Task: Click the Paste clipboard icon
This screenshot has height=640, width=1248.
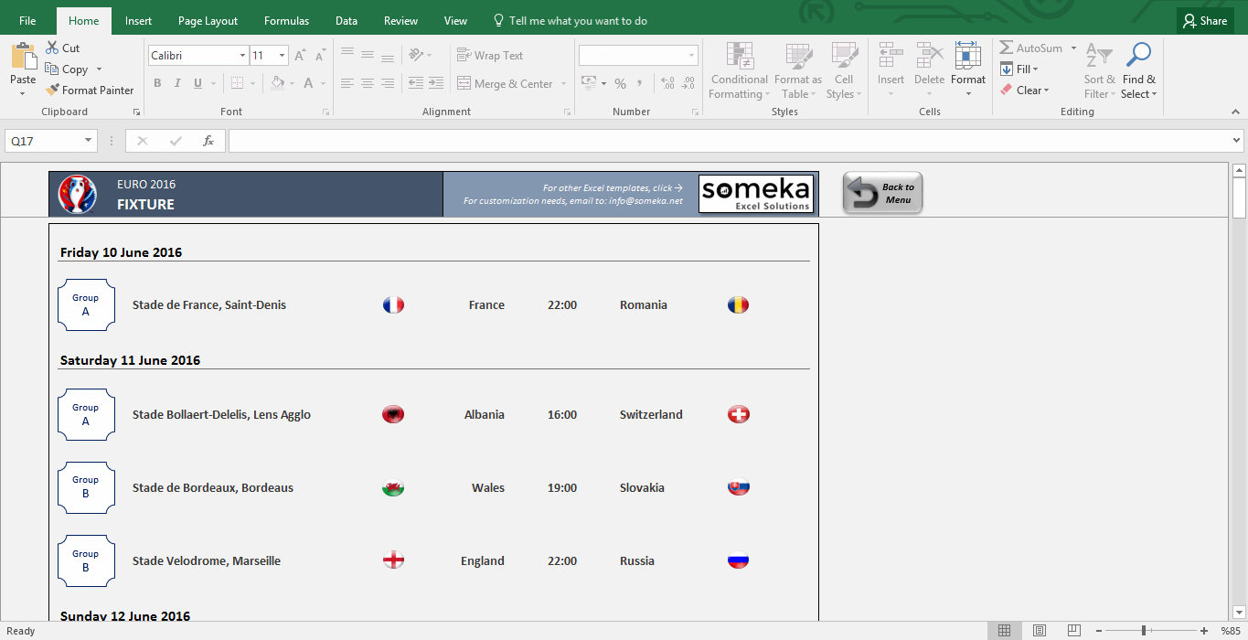Action: pos(23,57)
